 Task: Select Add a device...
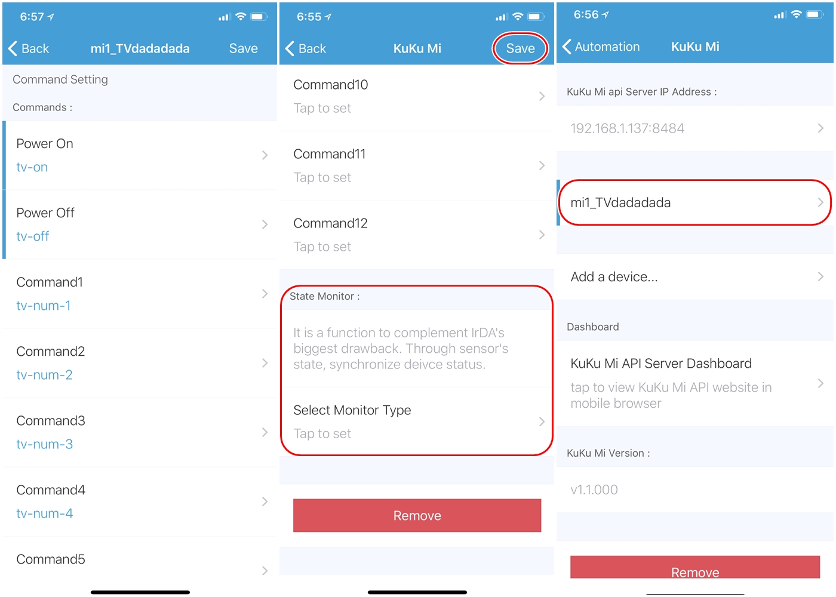[x=695, y=277]
